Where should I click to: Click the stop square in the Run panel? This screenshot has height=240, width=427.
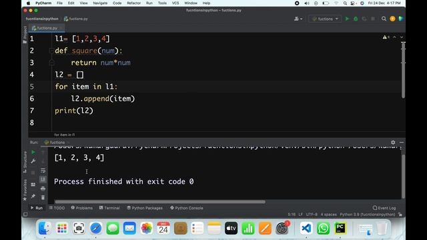pos(33,173)
